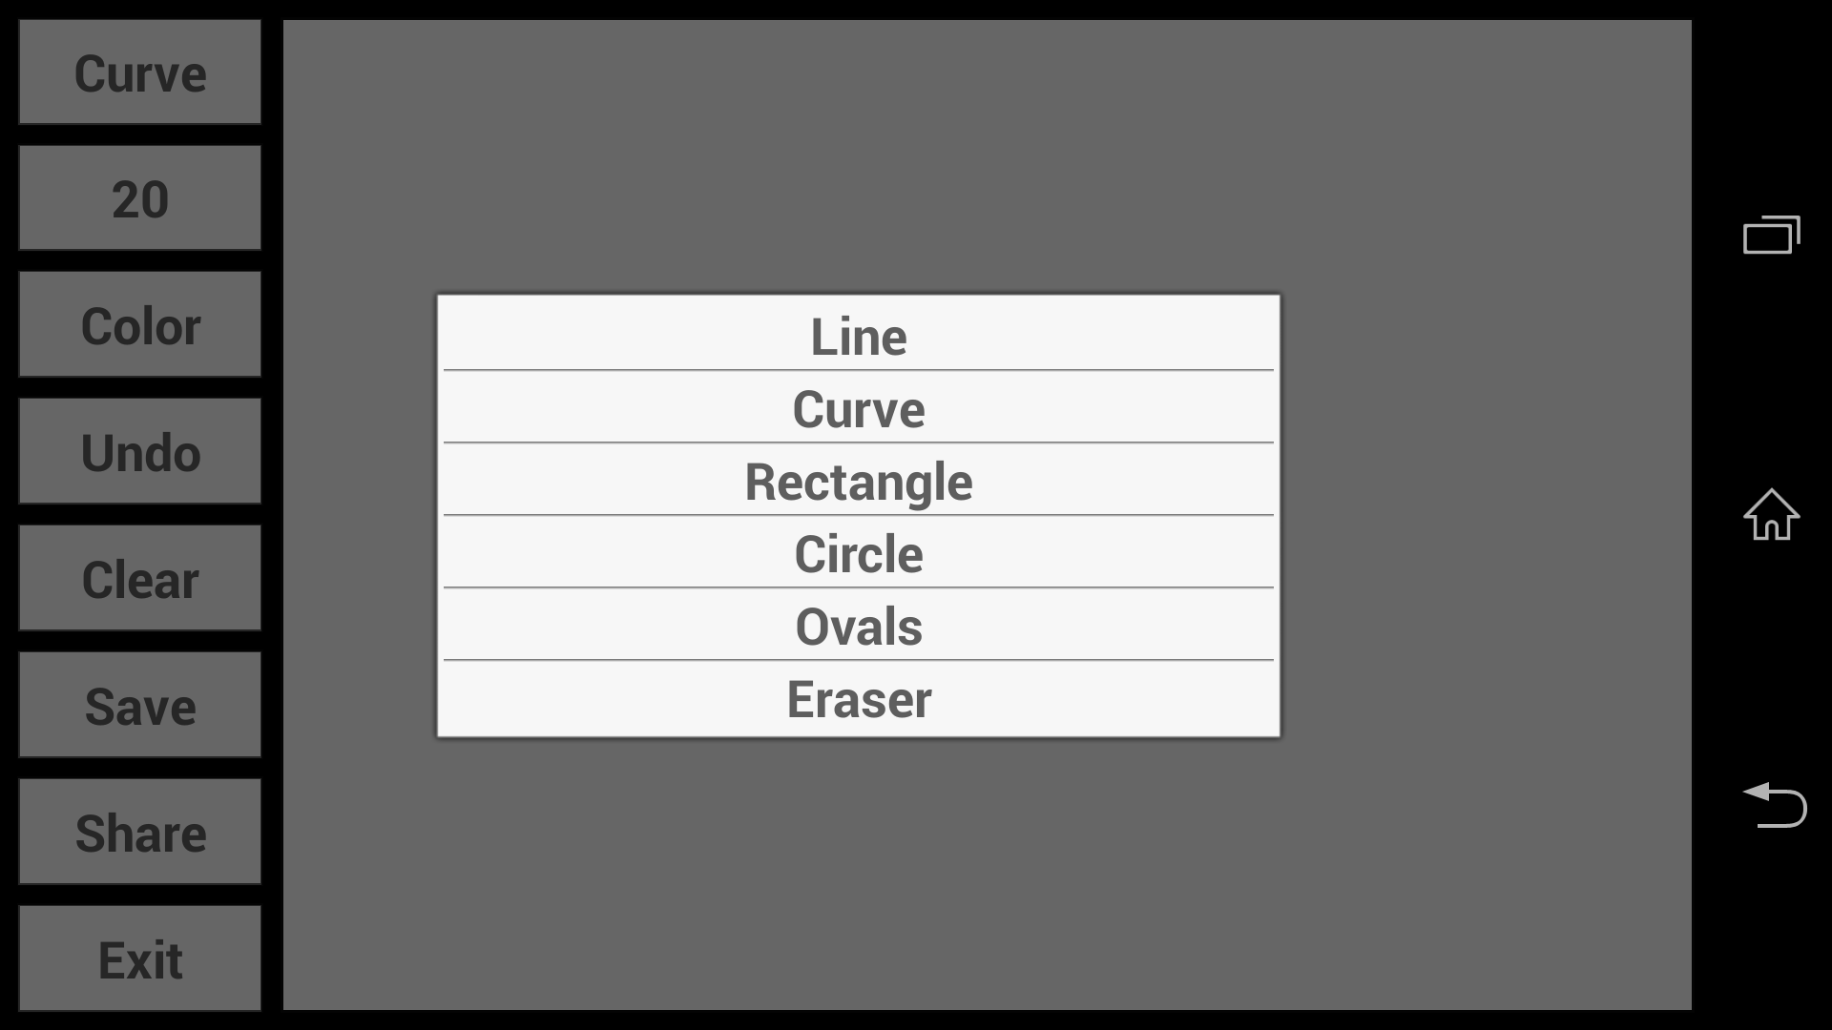The image size is (1832, 1030).
Task: Open the recent apps icon
Action: tap(1771, 235)
